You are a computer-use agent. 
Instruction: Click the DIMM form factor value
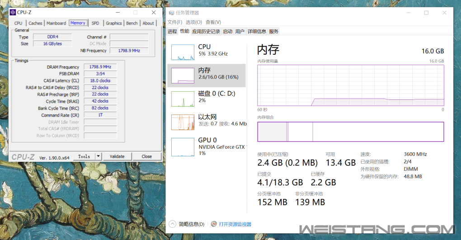[x=411, y=169]
